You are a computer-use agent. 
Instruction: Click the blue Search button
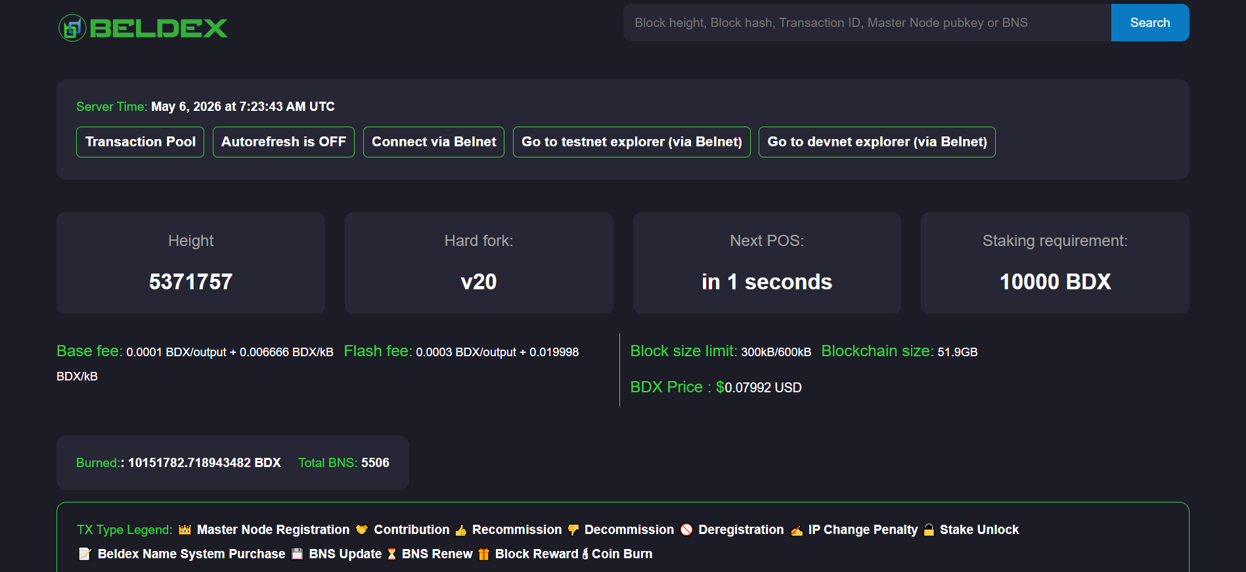1150,23
